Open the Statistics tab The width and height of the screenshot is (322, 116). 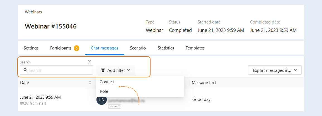click(166, 48)
